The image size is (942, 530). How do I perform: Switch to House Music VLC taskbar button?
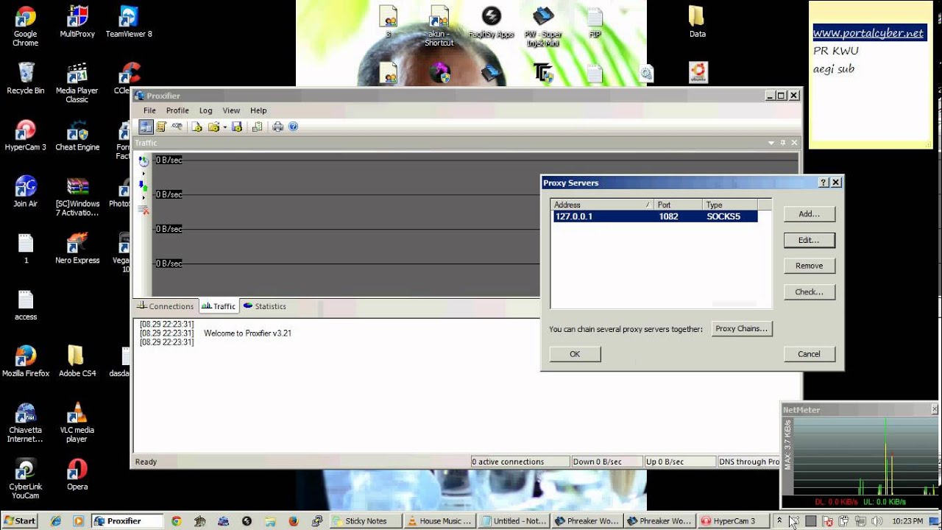pyautogui.click(x=439, y=521)
